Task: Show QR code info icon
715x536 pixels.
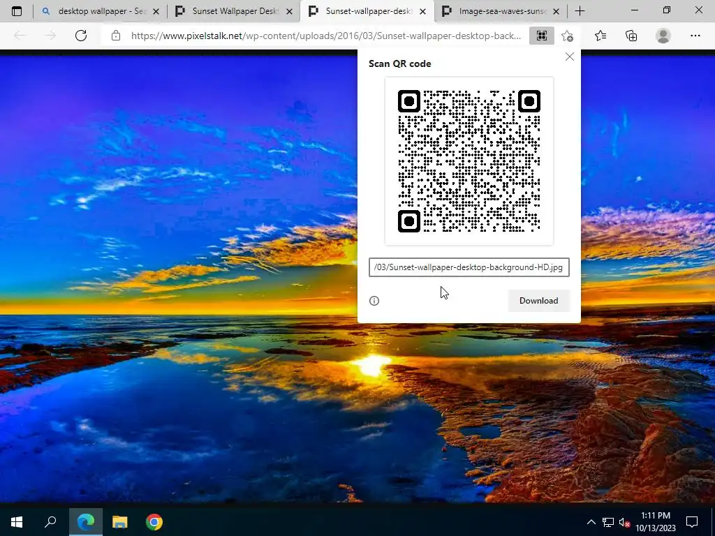Action: 374,301
